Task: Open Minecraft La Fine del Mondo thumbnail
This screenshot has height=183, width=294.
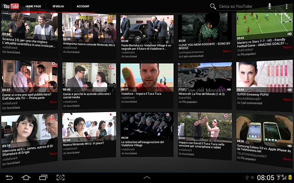Action: tap(204, 77)
